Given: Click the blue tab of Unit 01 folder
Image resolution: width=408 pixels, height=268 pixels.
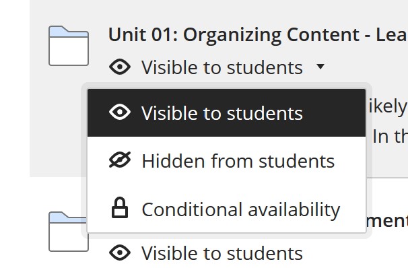Looking at the screenshot, I should [x=69, y=32].
